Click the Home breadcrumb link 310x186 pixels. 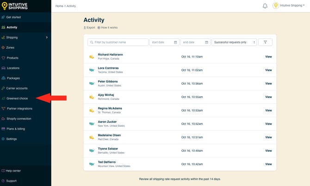59,6
